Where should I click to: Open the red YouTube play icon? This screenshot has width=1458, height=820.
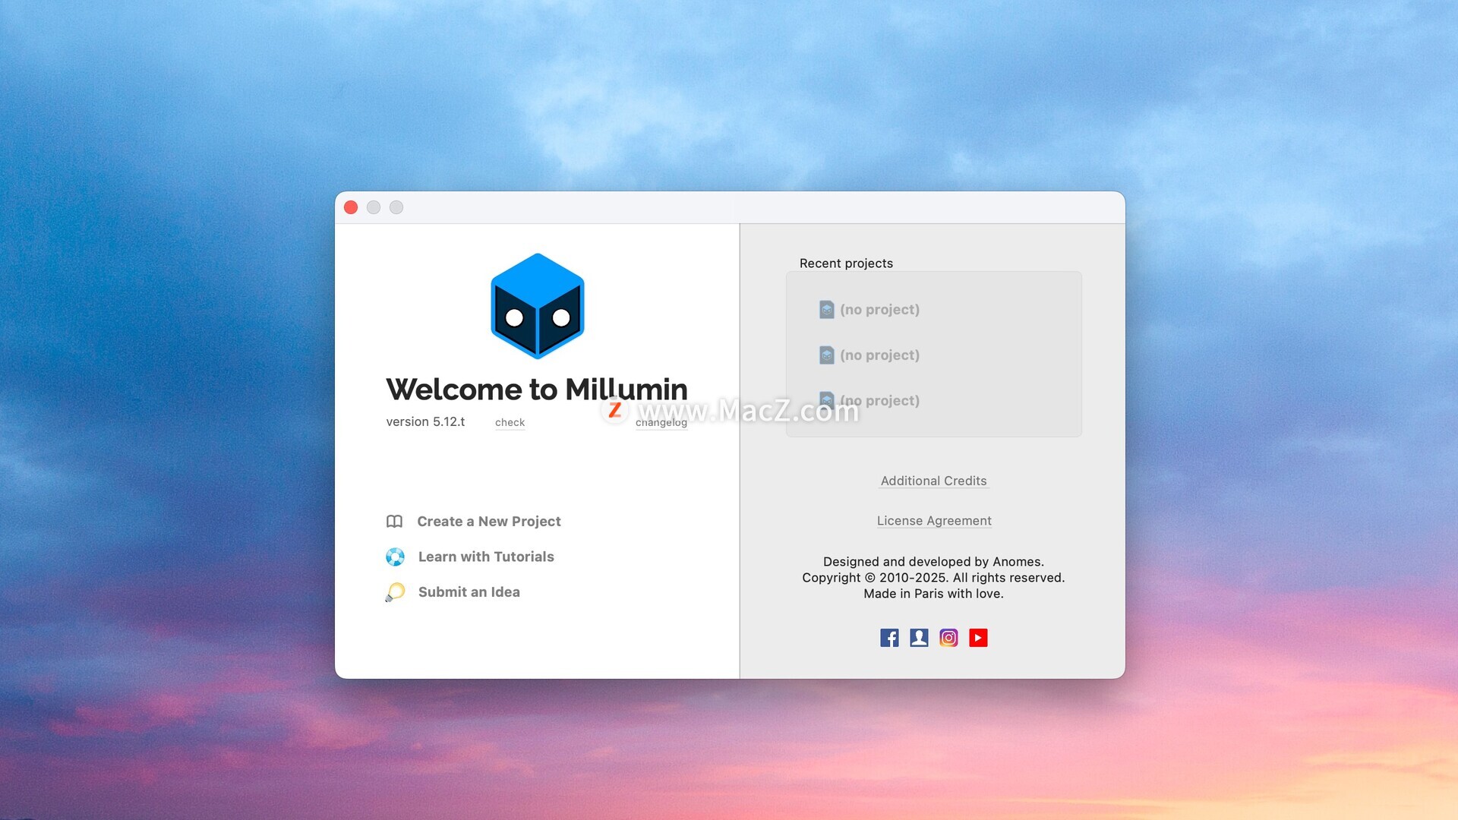coord(978,638)
